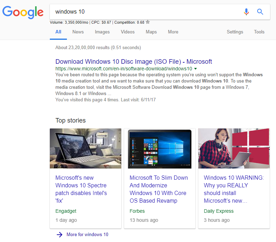Click the blue magnifier search icon
The image size is (276, 242).
coord(260,12)
